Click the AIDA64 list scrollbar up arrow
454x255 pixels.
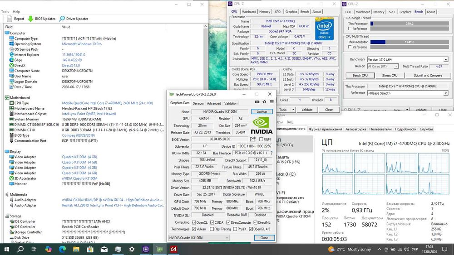coord(206,27)
